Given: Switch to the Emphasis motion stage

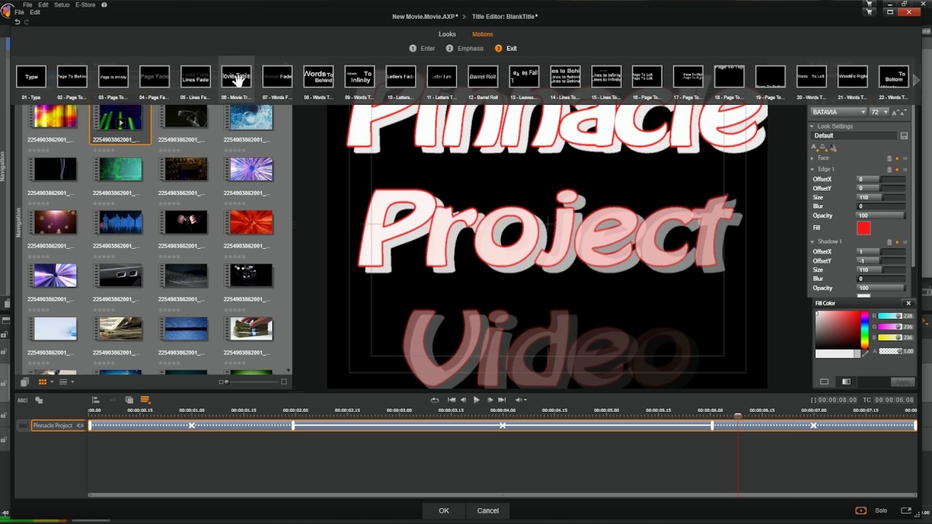Looking at the screenshot, I should click(x=465, y=49).
